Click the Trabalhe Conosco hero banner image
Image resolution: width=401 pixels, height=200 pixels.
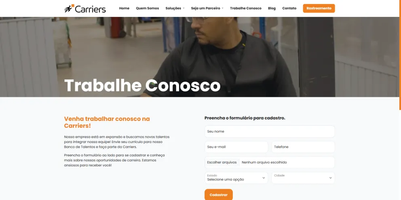tap(200, 57)
